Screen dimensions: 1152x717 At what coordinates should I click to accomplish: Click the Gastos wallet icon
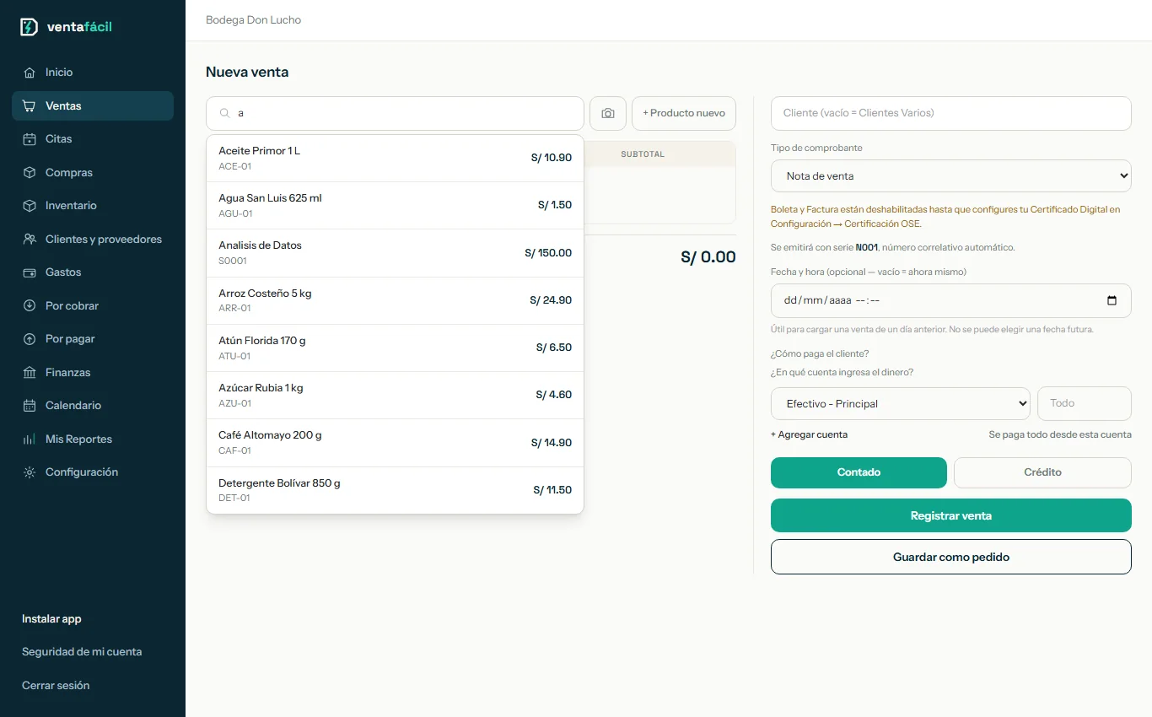pos(30,272)
